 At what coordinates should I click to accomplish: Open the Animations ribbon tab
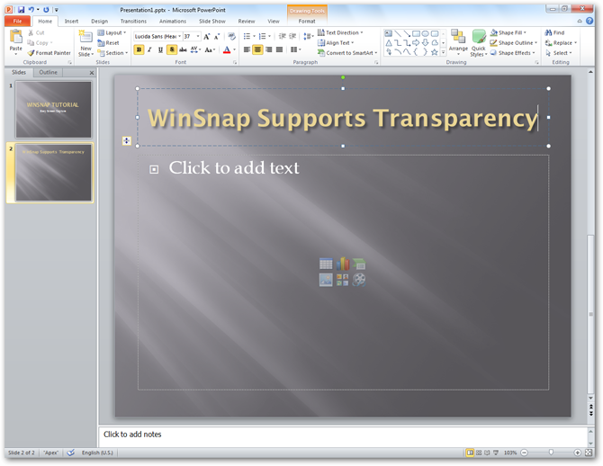[173, 22]
